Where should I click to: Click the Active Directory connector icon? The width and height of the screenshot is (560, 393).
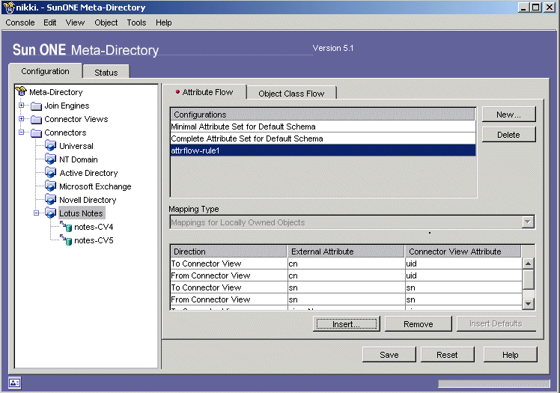tap(51, 173)
